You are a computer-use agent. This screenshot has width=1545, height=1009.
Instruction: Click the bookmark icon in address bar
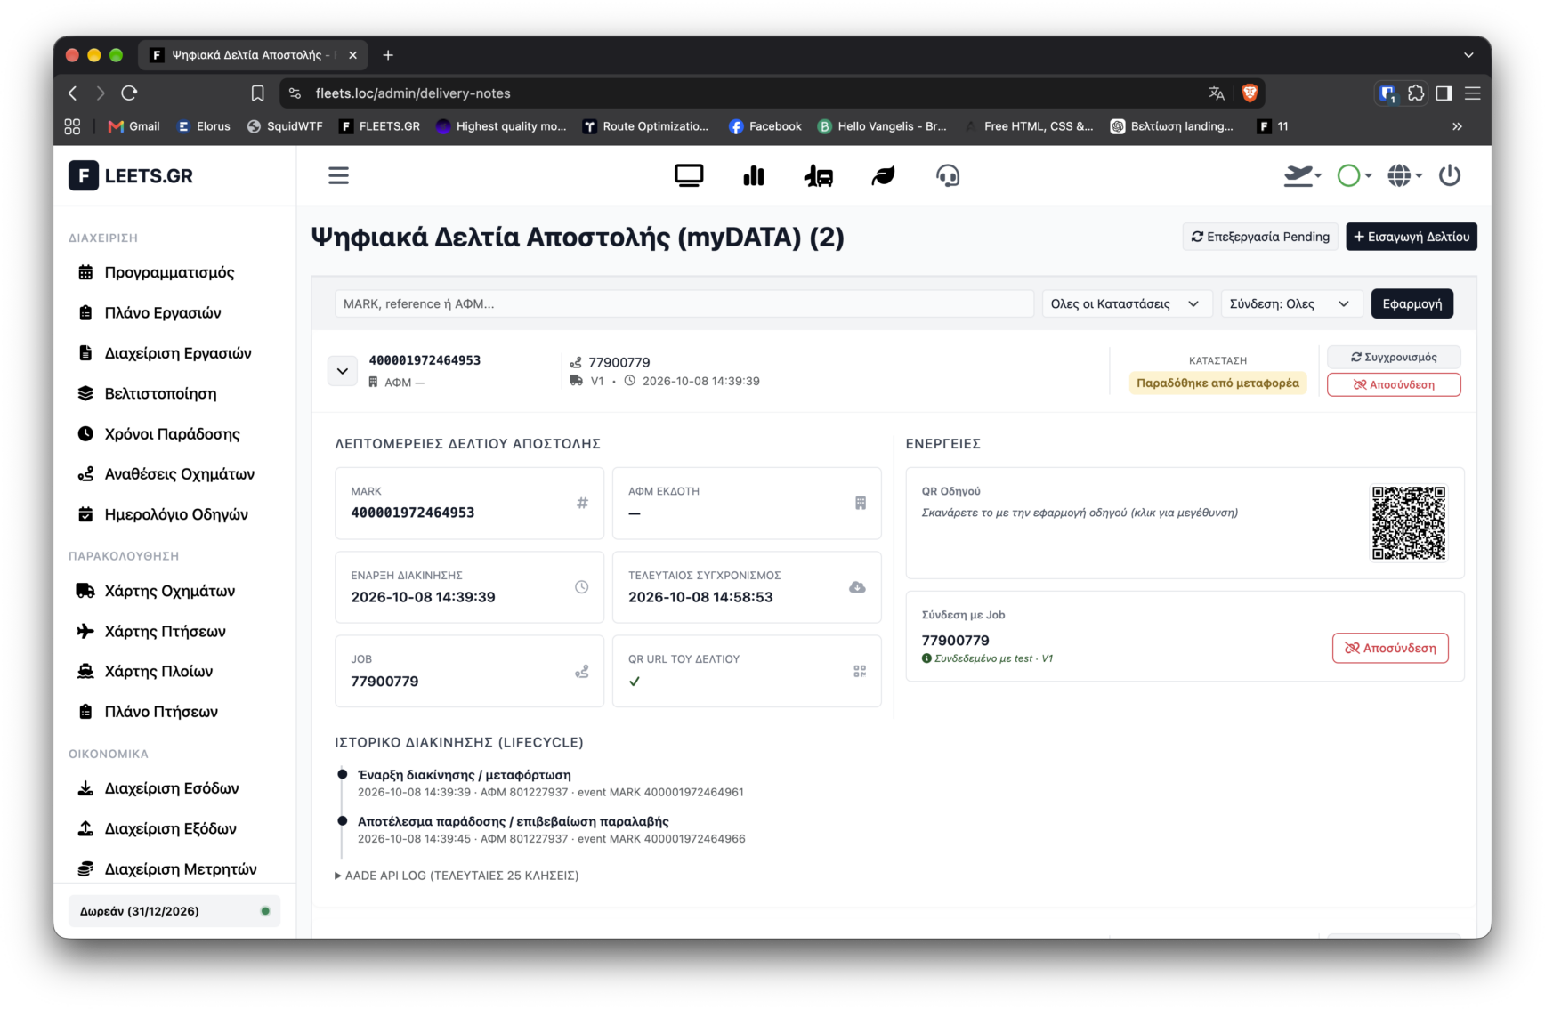coord(257,93)
